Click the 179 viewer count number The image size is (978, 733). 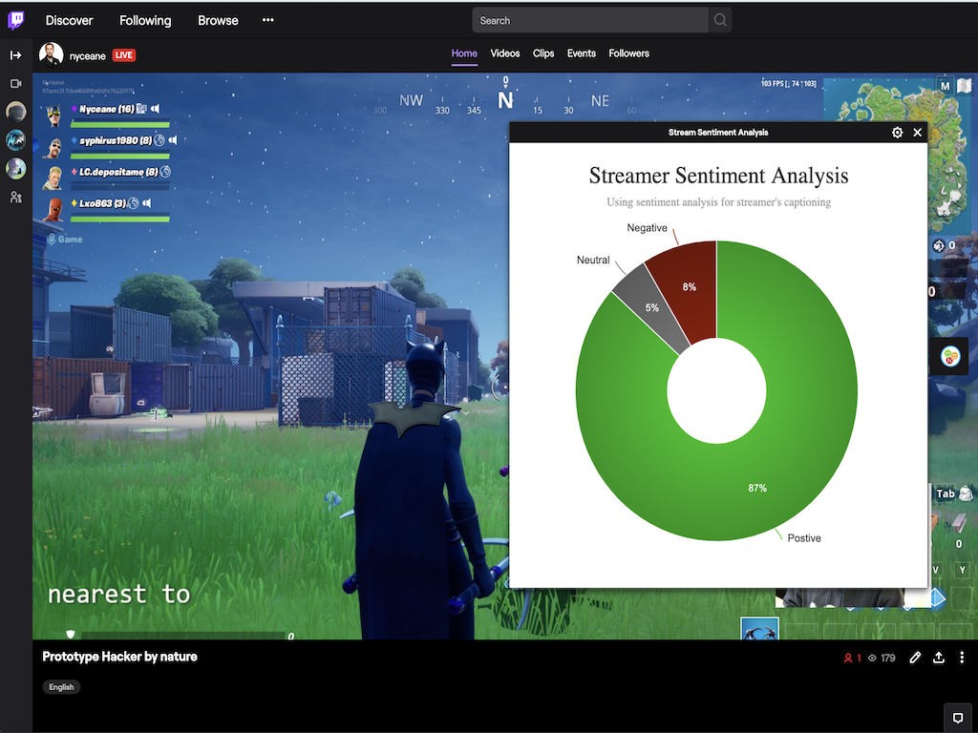[x=888, y=659]
